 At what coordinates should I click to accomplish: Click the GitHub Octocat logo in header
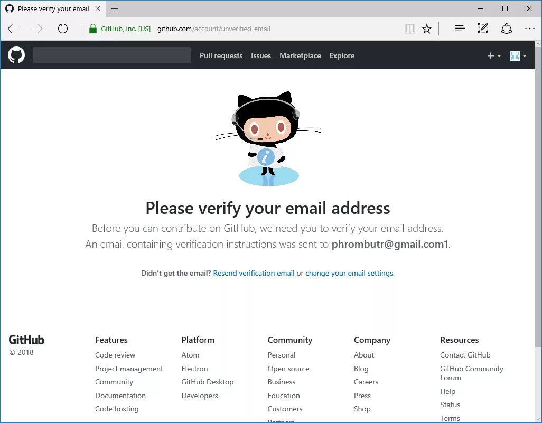coord(16,55)
